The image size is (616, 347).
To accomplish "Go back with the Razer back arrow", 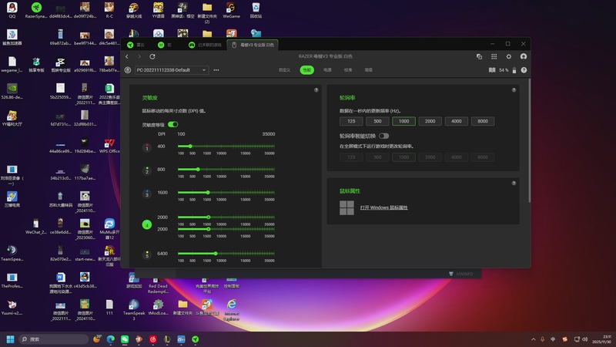I will (x=127, y=56).
